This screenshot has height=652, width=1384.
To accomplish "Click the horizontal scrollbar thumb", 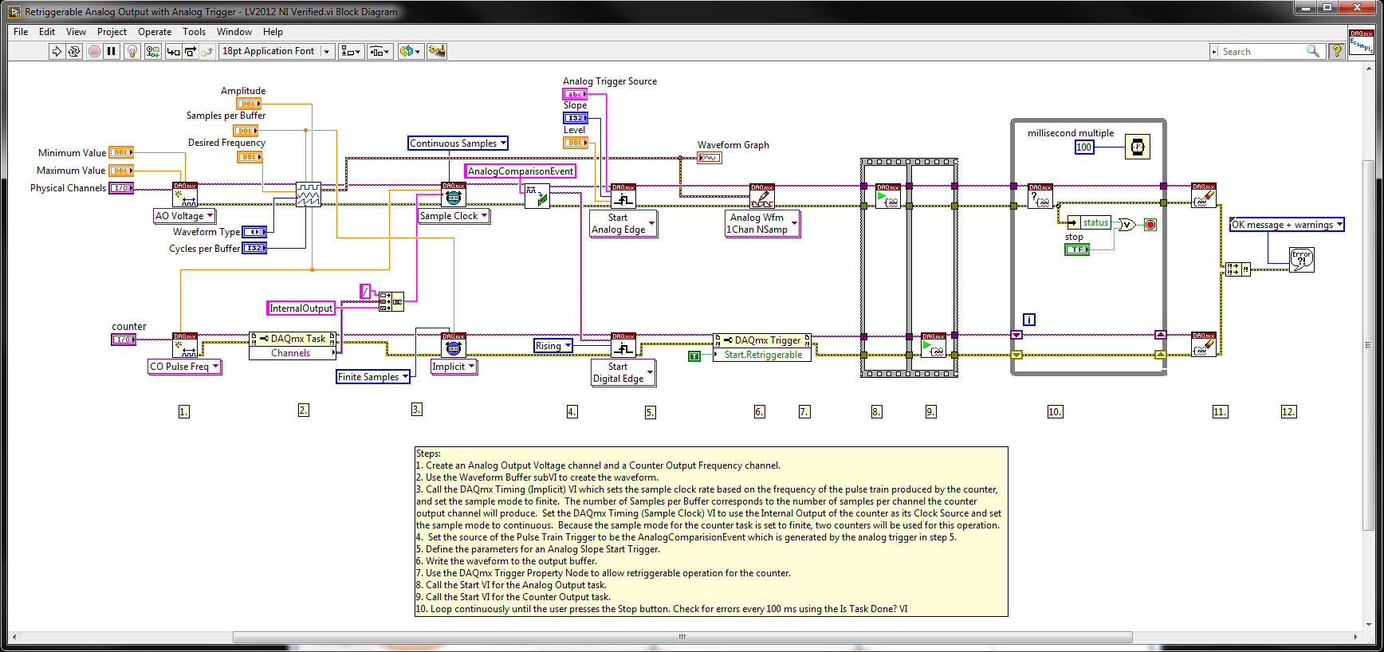I will (x=682, y=637).
